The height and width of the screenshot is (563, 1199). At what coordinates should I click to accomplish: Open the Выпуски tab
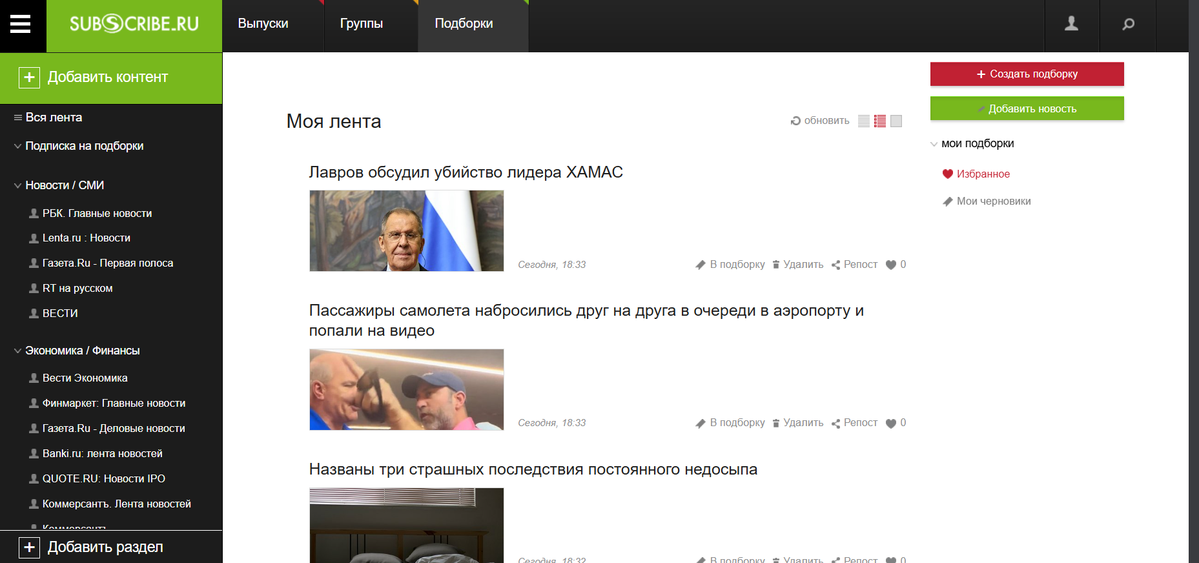pos(263,24)
